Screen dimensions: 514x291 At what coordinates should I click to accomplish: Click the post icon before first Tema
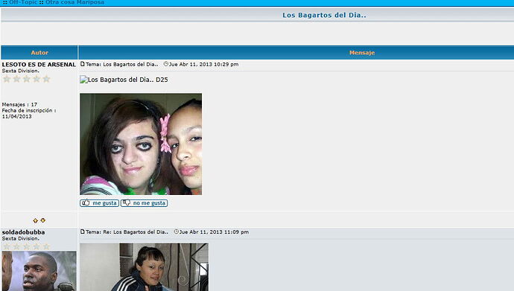83,64
